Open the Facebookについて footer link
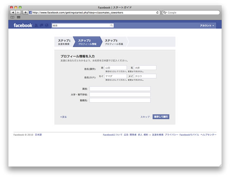Screen dimensions: 230x178 click(x=112, y=135)
